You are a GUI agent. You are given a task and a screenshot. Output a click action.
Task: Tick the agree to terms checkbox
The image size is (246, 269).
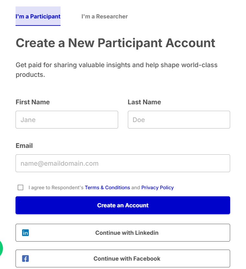pyautogui.click(x=21, y=188)
